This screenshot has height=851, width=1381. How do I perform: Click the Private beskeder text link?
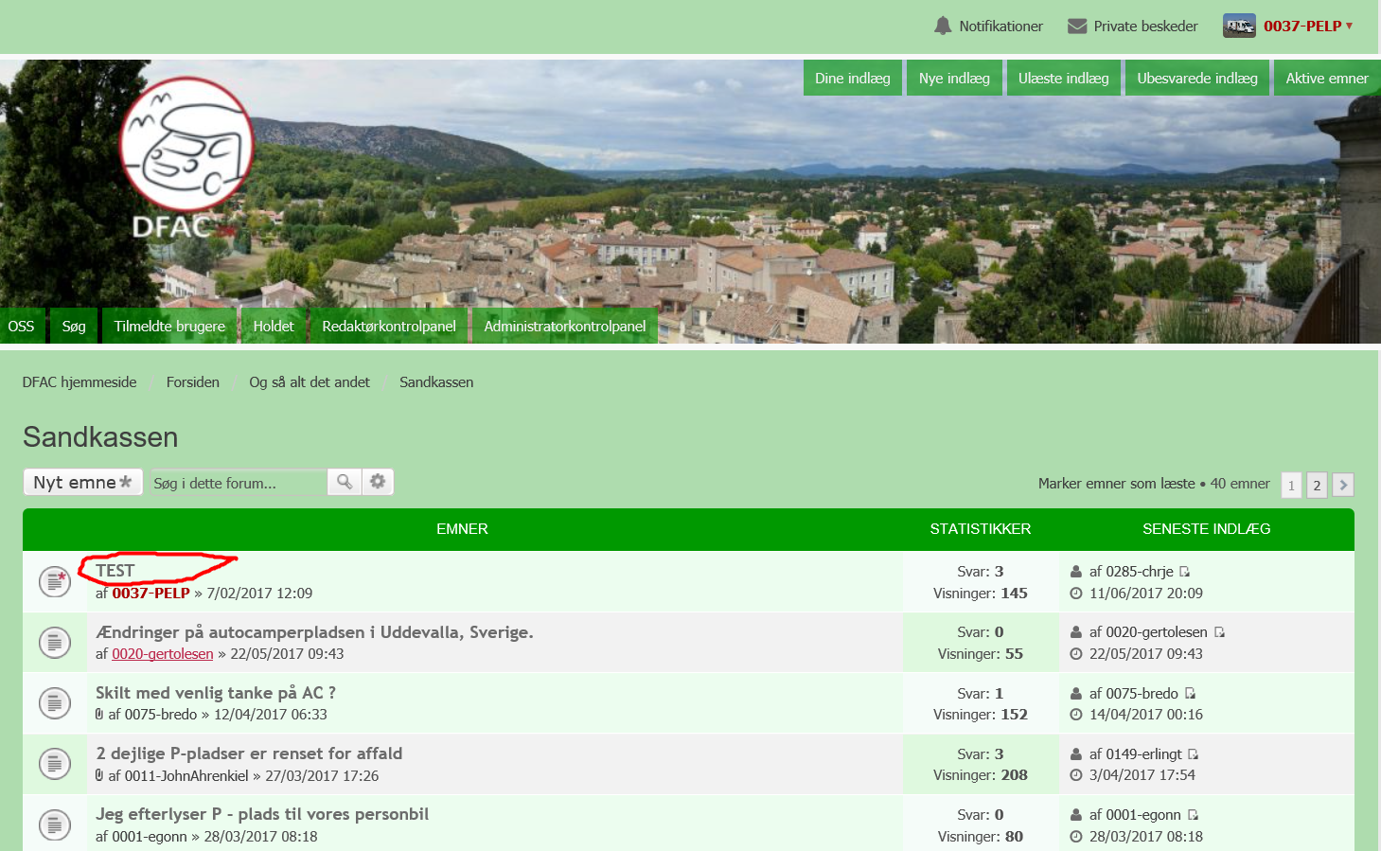coord(1145,27)
